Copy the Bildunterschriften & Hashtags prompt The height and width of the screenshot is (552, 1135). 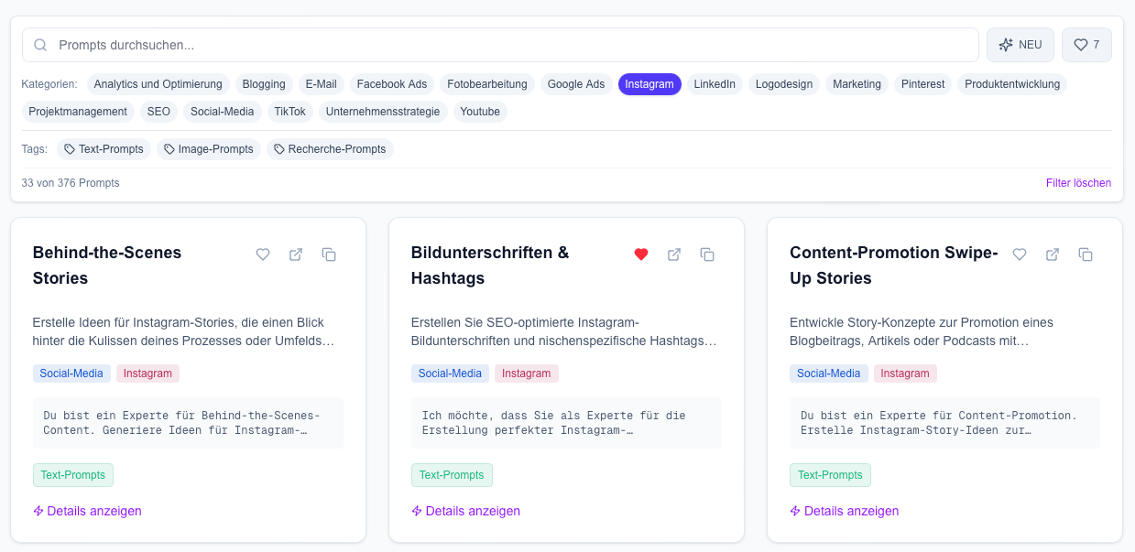[707, 254]
